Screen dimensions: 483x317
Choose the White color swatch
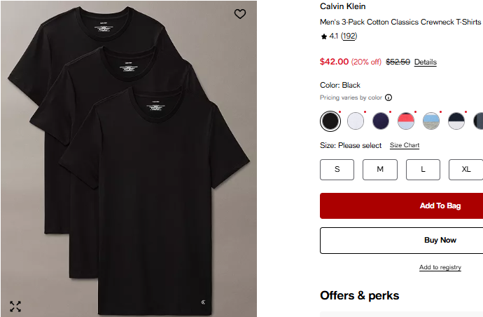pos(356,121)
